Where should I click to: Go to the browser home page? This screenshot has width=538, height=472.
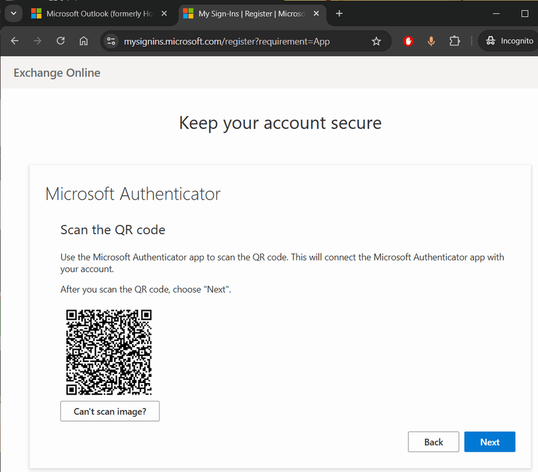click(84, 41)
